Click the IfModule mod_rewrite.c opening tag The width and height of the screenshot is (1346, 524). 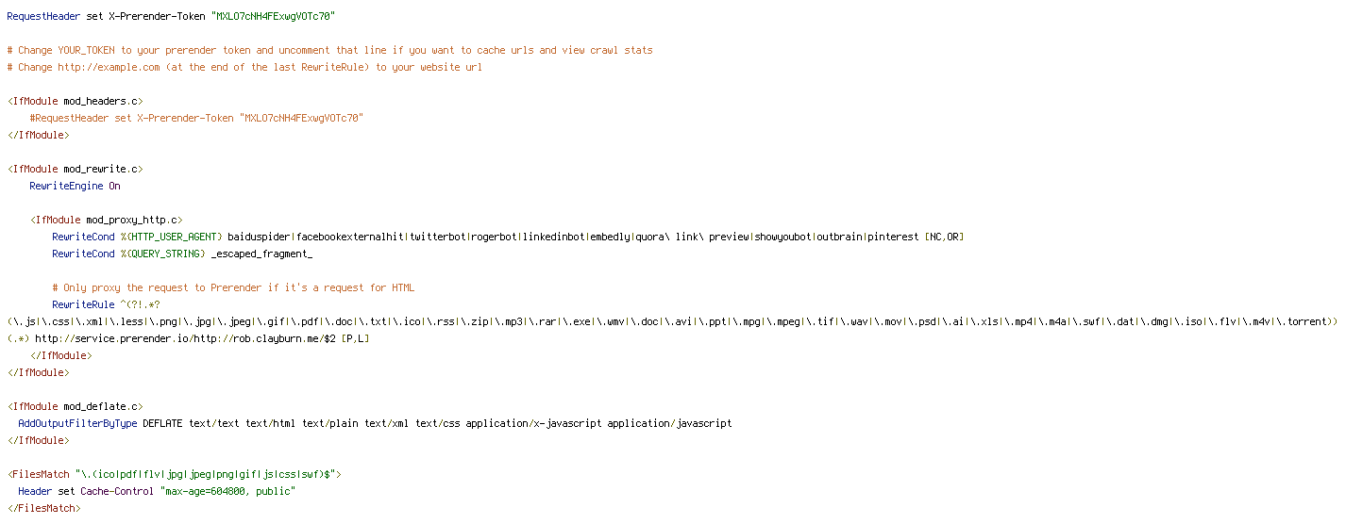(x=75, y=169)
